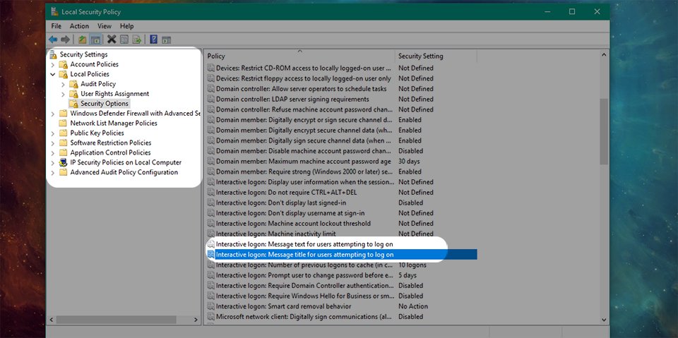This screenshot has width=678, height=338.
Task: Click the IP Security Policies computer icon
Action: pyautogui.click(x=64, y=162)
